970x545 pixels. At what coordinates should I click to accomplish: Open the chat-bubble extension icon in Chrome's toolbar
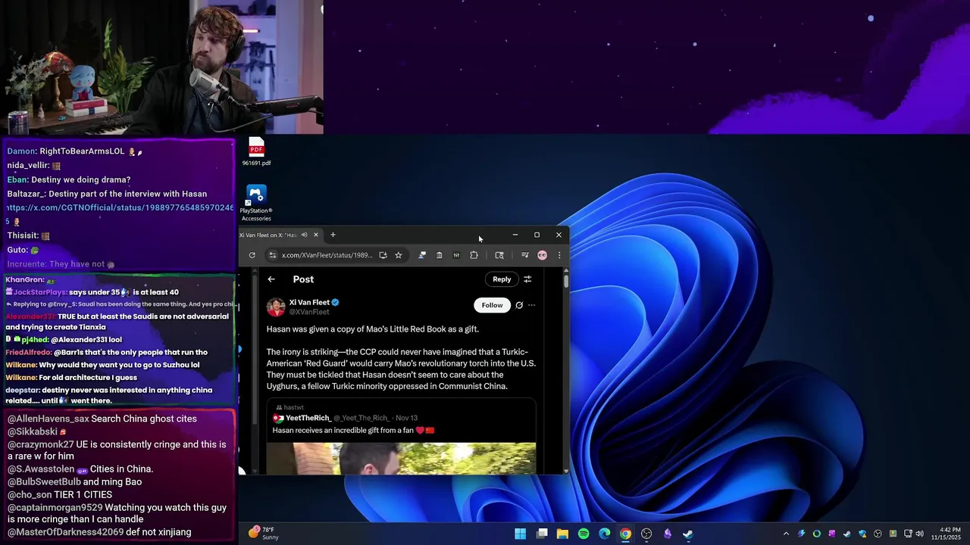[422, 255]
